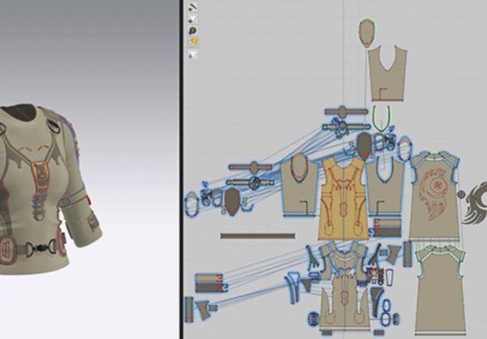Image resolution: width=487 pixels, height=339 pixels.
Task: Activate the yellow highlighted tool icon
Action: tap(194, 41)
